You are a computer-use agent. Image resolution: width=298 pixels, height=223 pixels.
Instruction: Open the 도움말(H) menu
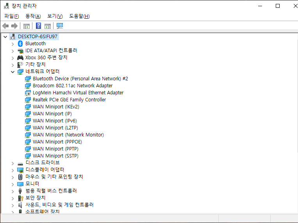(x=79, y=16)
